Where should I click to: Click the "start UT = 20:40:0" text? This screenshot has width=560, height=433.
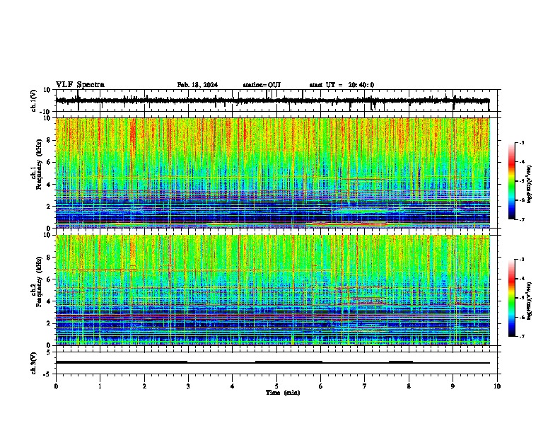(x=342, y=85)
